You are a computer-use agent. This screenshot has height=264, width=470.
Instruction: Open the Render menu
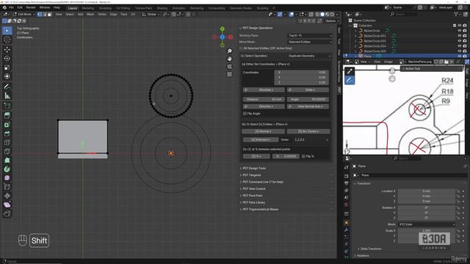point(31,7)
